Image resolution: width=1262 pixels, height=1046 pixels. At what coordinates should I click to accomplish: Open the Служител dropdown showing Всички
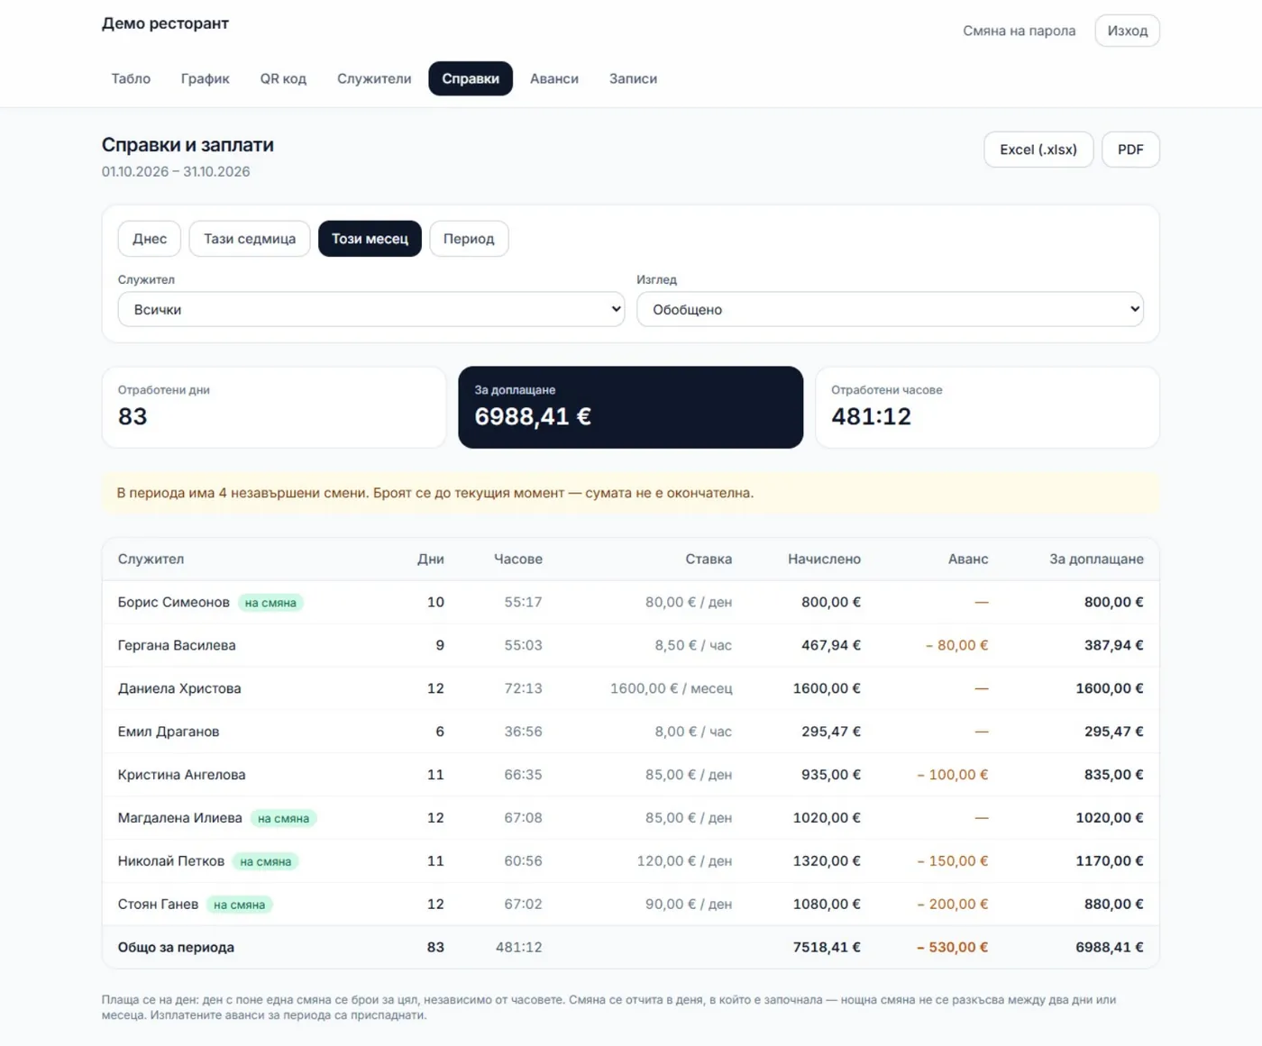click(371, 309)
